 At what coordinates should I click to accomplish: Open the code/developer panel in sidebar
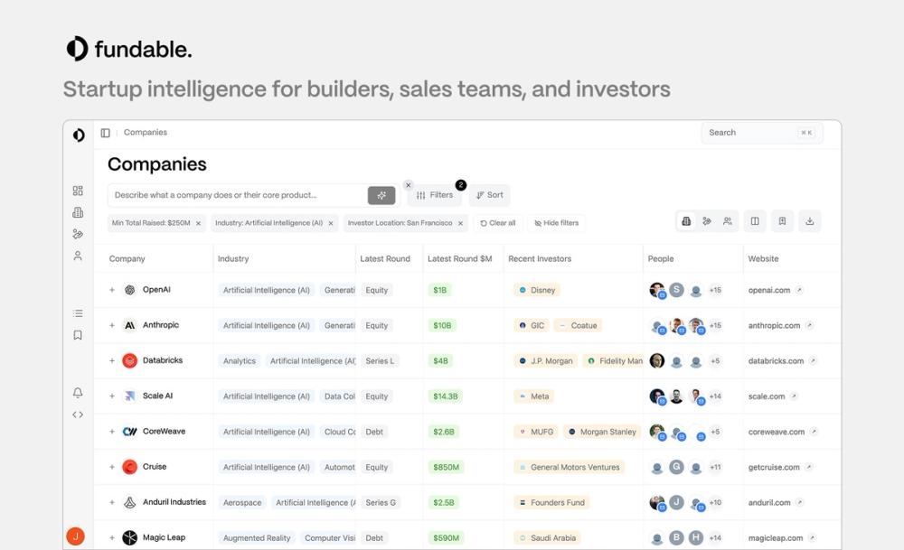point(78,415)
